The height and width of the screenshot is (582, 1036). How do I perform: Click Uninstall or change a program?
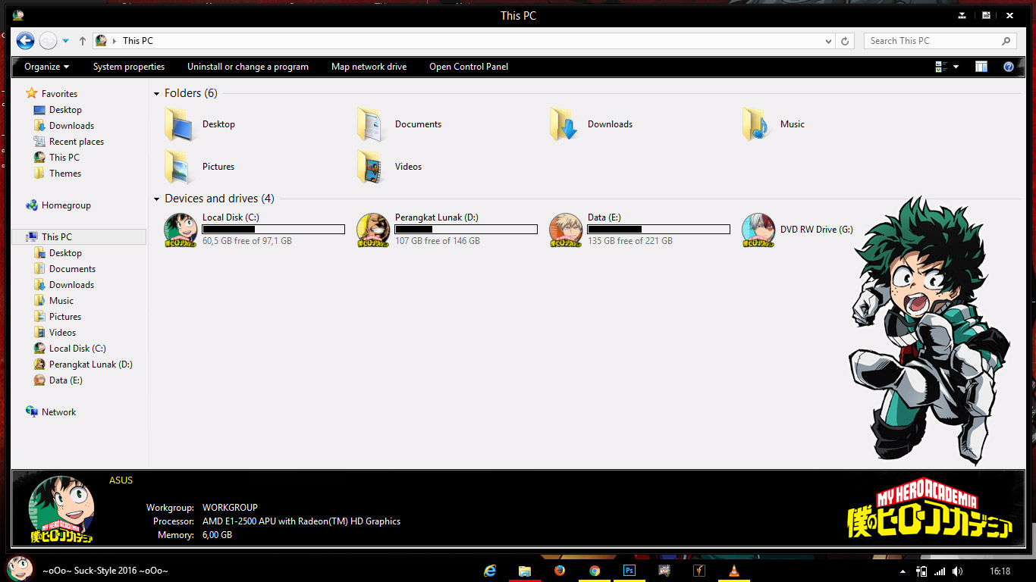[248, 67]
